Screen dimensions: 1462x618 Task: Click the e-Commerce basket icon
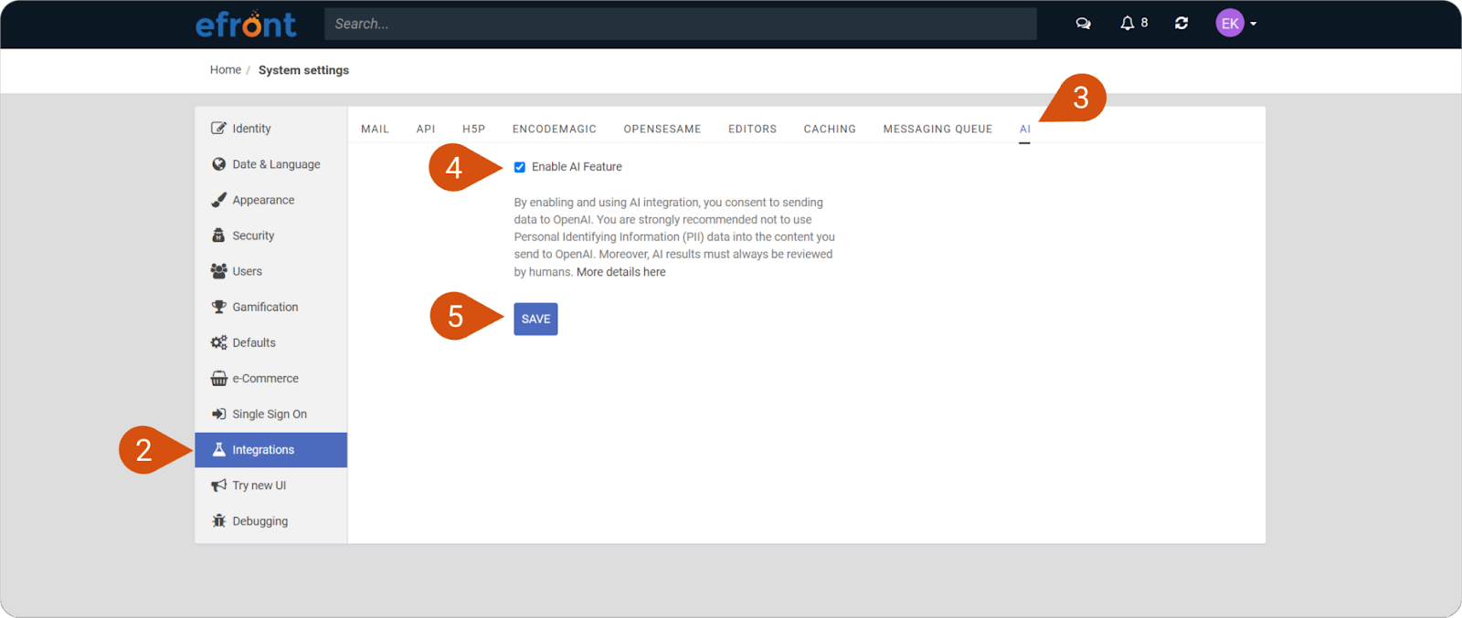[x=218, y=379]
